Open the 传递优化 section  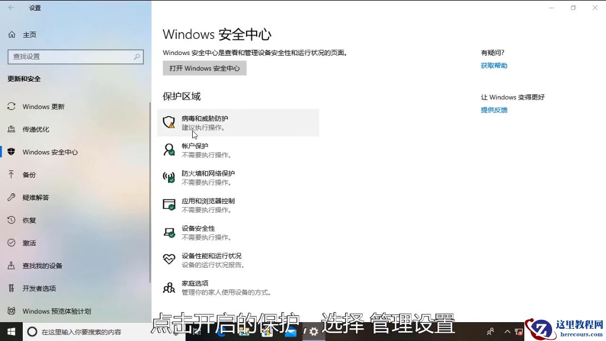point(38,129)
